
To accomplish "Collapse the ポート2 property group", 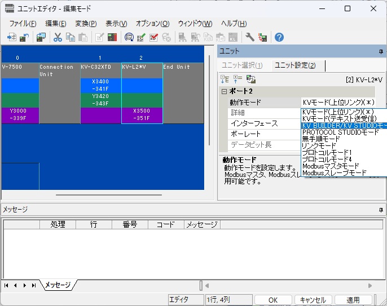I will (224, 91).
